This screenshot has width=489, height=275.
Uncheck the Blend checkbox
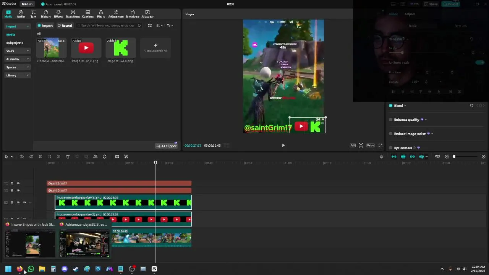point(390,106)
